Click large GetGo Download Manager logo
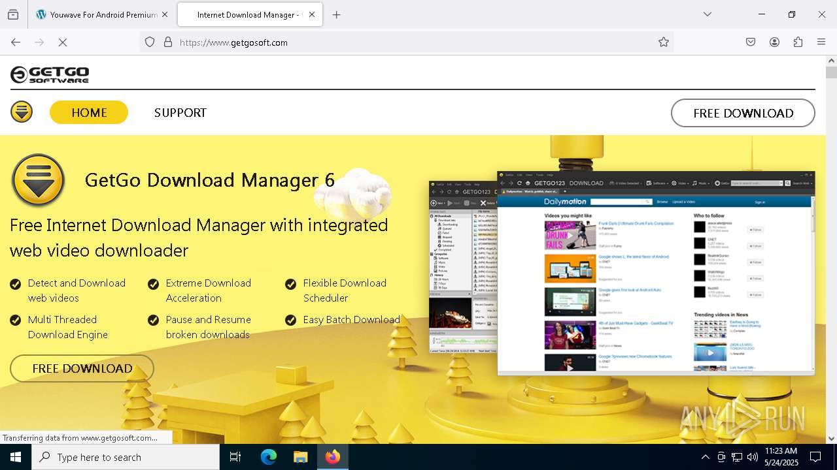 [38, 180]
